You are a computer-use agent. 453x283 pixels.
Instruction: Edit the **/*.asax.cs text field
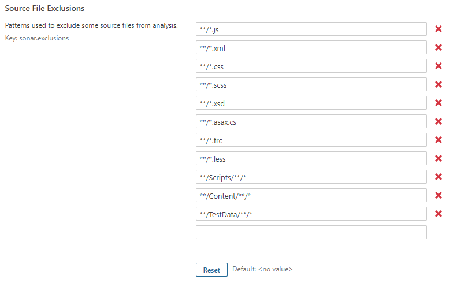(311, 121)
